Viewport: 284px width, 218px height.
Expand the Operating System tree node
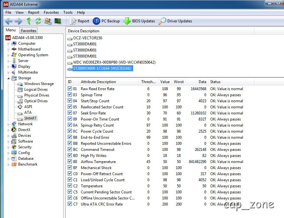point(8,55)
